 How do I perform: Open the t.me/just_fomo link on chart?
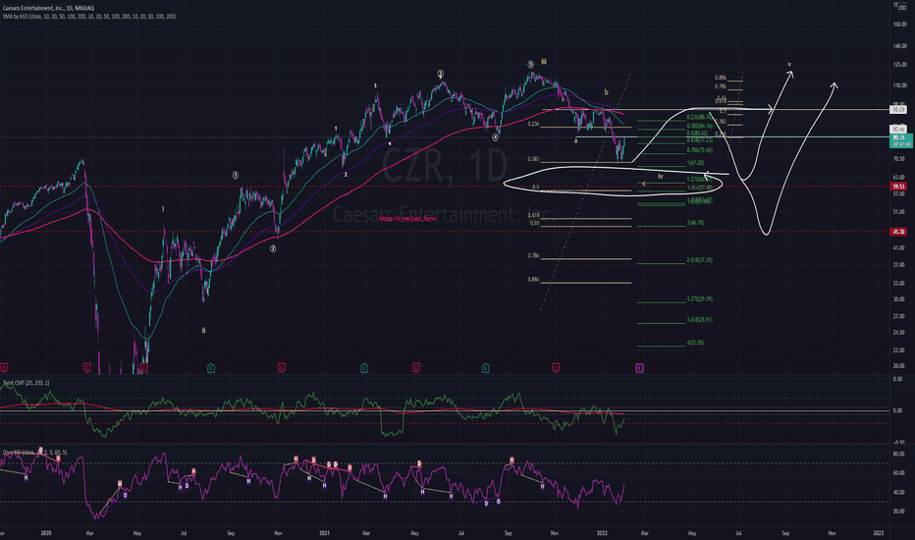pyautogui.click(x=407, y=218)
